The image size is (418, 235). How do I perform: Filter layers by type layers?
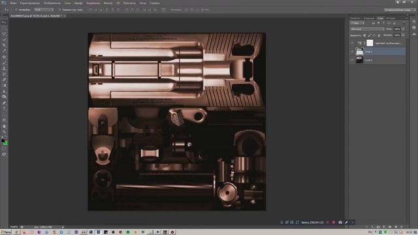[384, 23]
